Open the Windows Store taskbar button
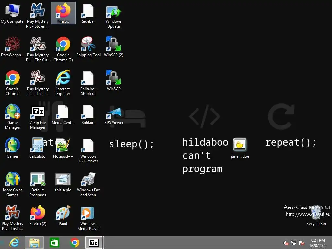332x249 pixels. 54,243
